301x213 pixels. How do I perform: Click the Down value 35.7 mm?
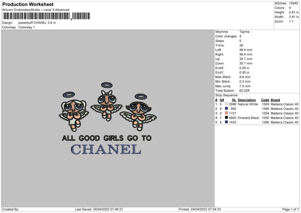tap(246, 63)
